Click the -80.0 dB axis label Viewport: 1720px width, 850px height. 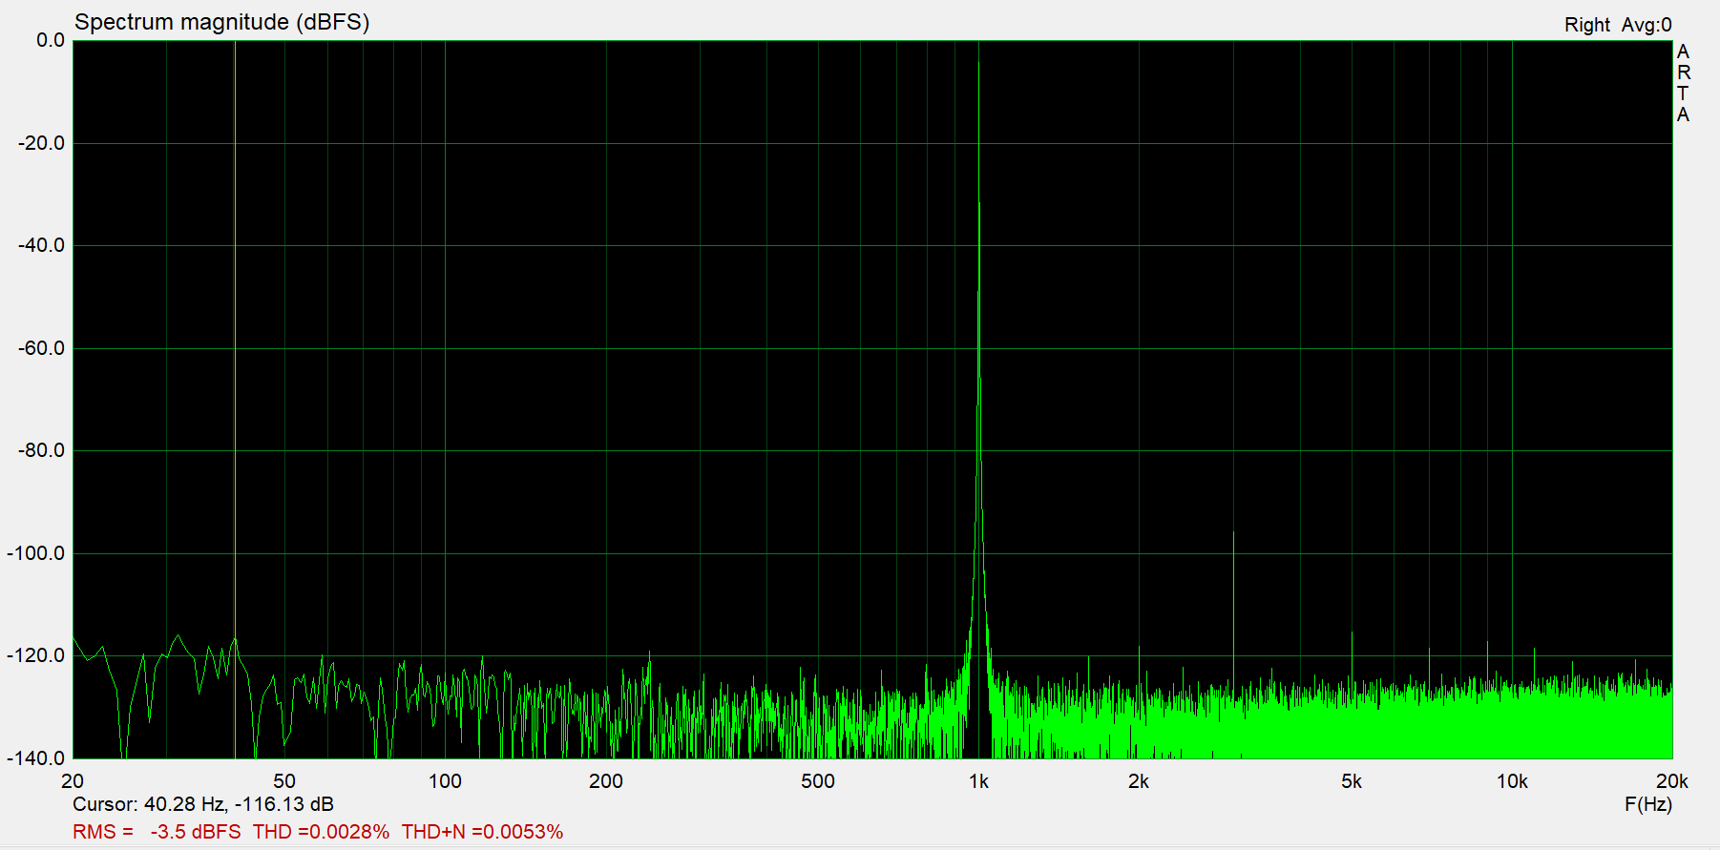point(41,450)
